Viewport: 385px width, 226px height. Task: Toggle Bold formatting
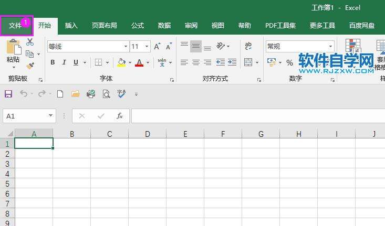[53, 62]
